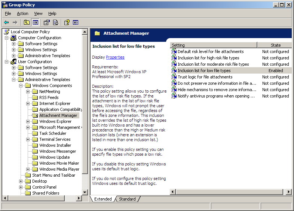Toggle the Show/Hide Console Tree icon
This screenshot has height=211, width=294.
[36, 22]
